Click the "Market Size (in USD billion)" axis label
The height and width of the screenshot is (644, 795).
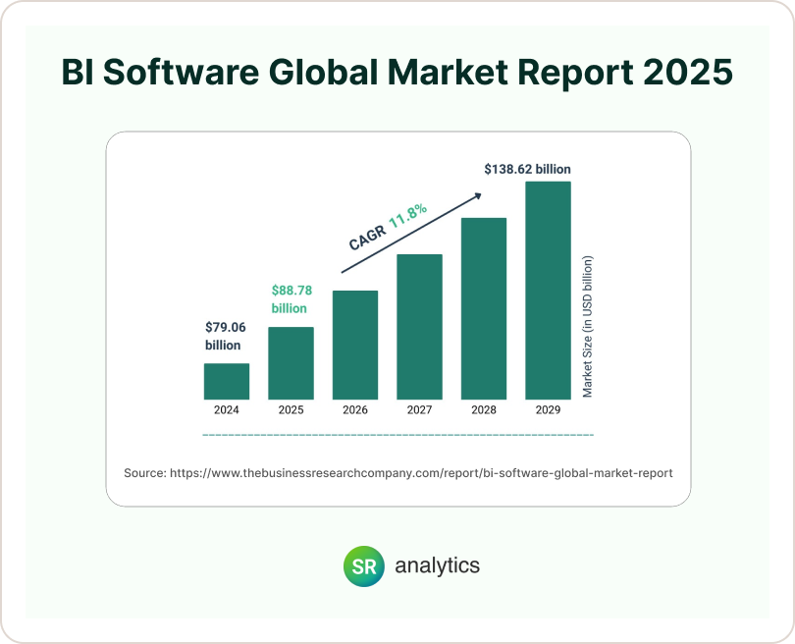coord(588,326)
